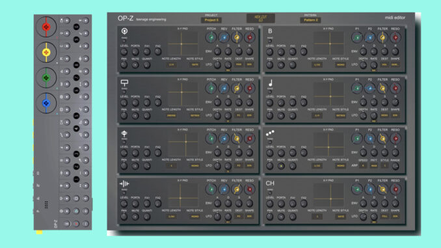The image size is (441, 248).
Task: Open the PROJECT selector
Action: click(211, 20)
